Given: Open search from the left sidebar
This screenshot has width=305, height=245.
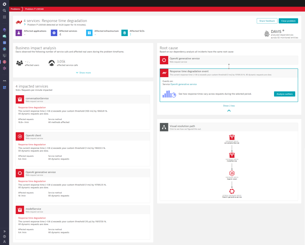Looking at the screenshot, I should 4,10.
